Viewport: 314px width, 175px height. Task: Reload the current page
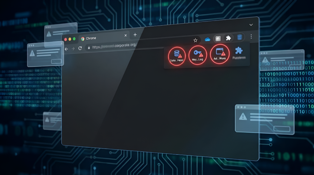point(80,48)
